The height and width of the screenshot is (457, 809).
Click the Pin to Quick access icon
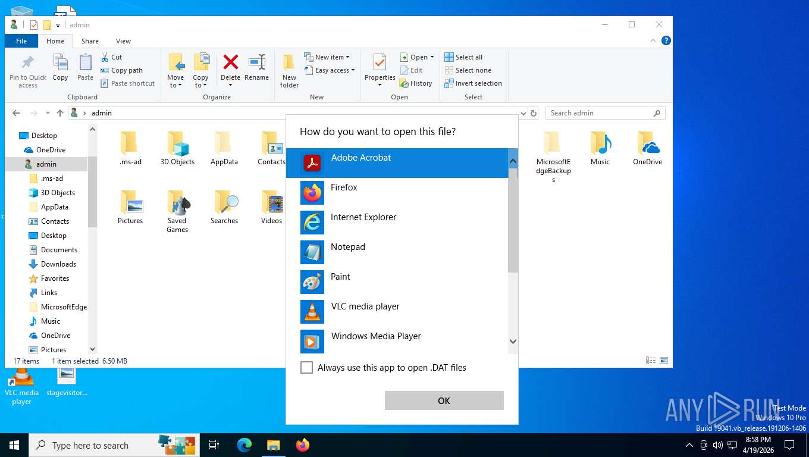28,62
